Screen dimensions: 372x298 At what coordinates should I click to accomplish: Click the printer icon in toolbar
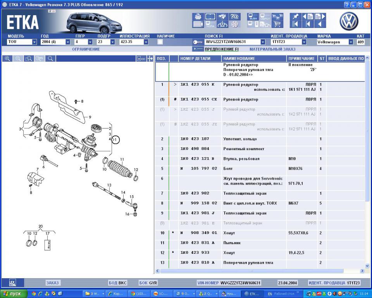[198, 16]
